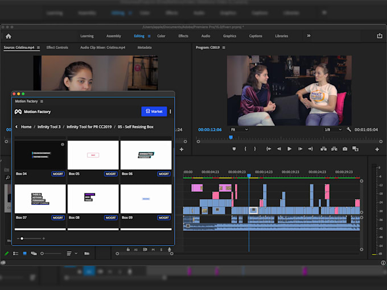
Task: Go to Out point in Program monitor
Action: (310, 149)
